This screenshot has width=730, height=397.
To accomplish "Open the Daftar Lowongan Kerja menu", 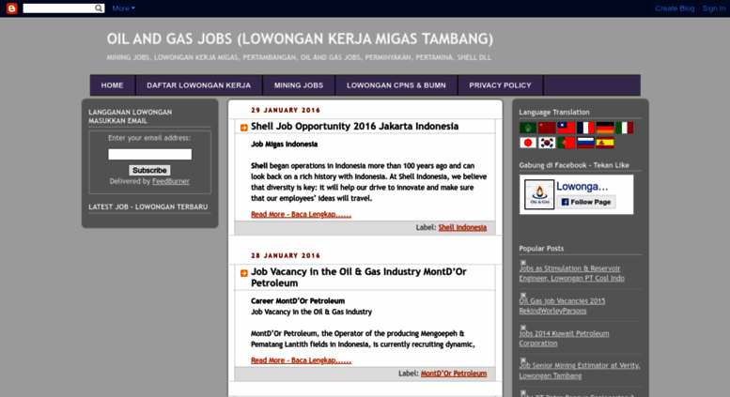I will [198, 85].
